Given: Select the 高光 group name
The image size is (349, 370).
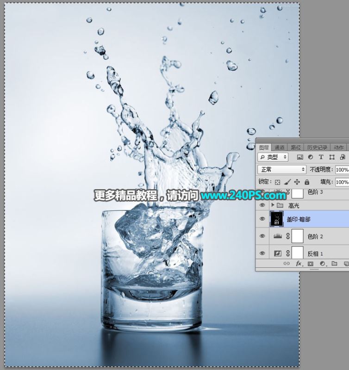Looking at the screenshot, I should [x=294, y=205].
